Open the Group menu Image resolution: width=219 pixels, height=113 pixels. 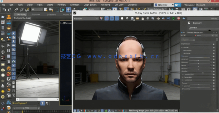pyautogui.click(x=30, y=5)
